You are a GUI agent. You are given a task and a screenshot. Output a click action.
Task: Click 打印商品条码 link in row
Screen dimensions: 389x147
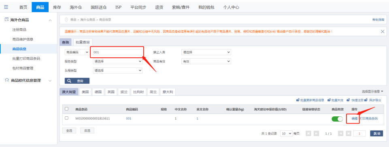click(369, 119)
